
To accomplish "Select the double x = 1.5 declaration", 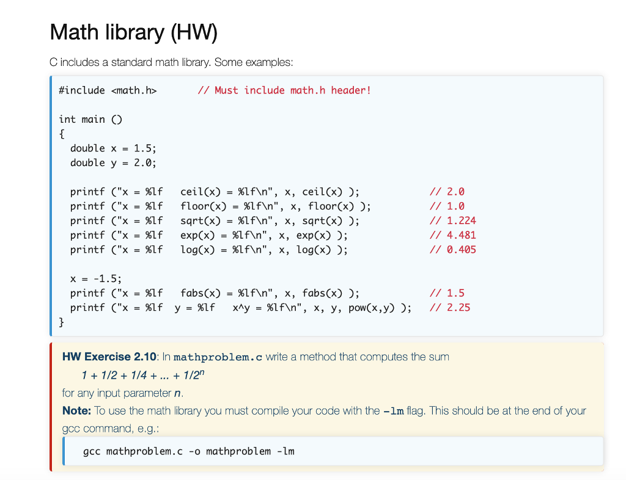I will [113, 148].
